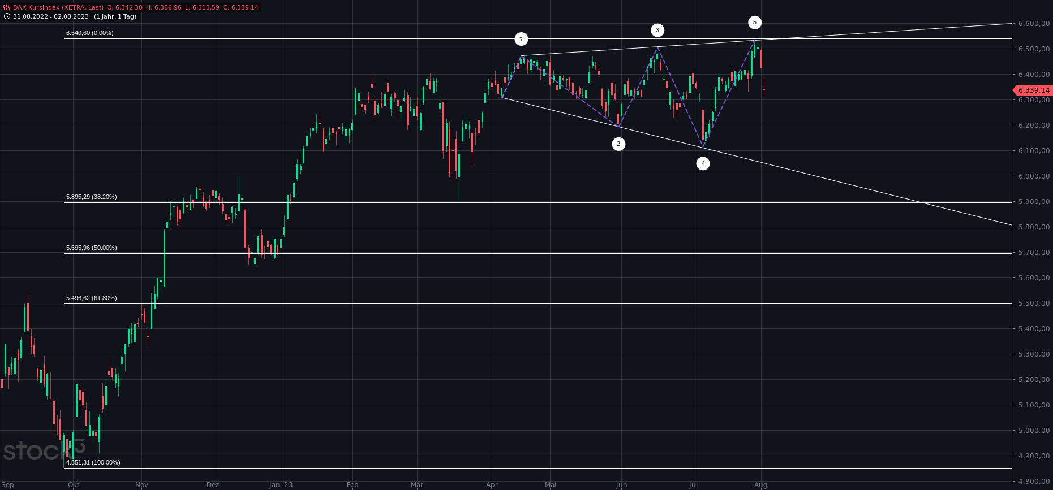Click the Mär label on time axis
Screen dimensions: 1053x490
[x=417, y=485]
